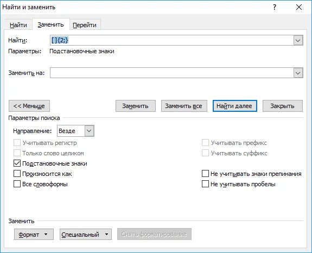Open the Формат menu button
Screen dimensions: 312x253
pyautogui.click(x=34, y=235)
